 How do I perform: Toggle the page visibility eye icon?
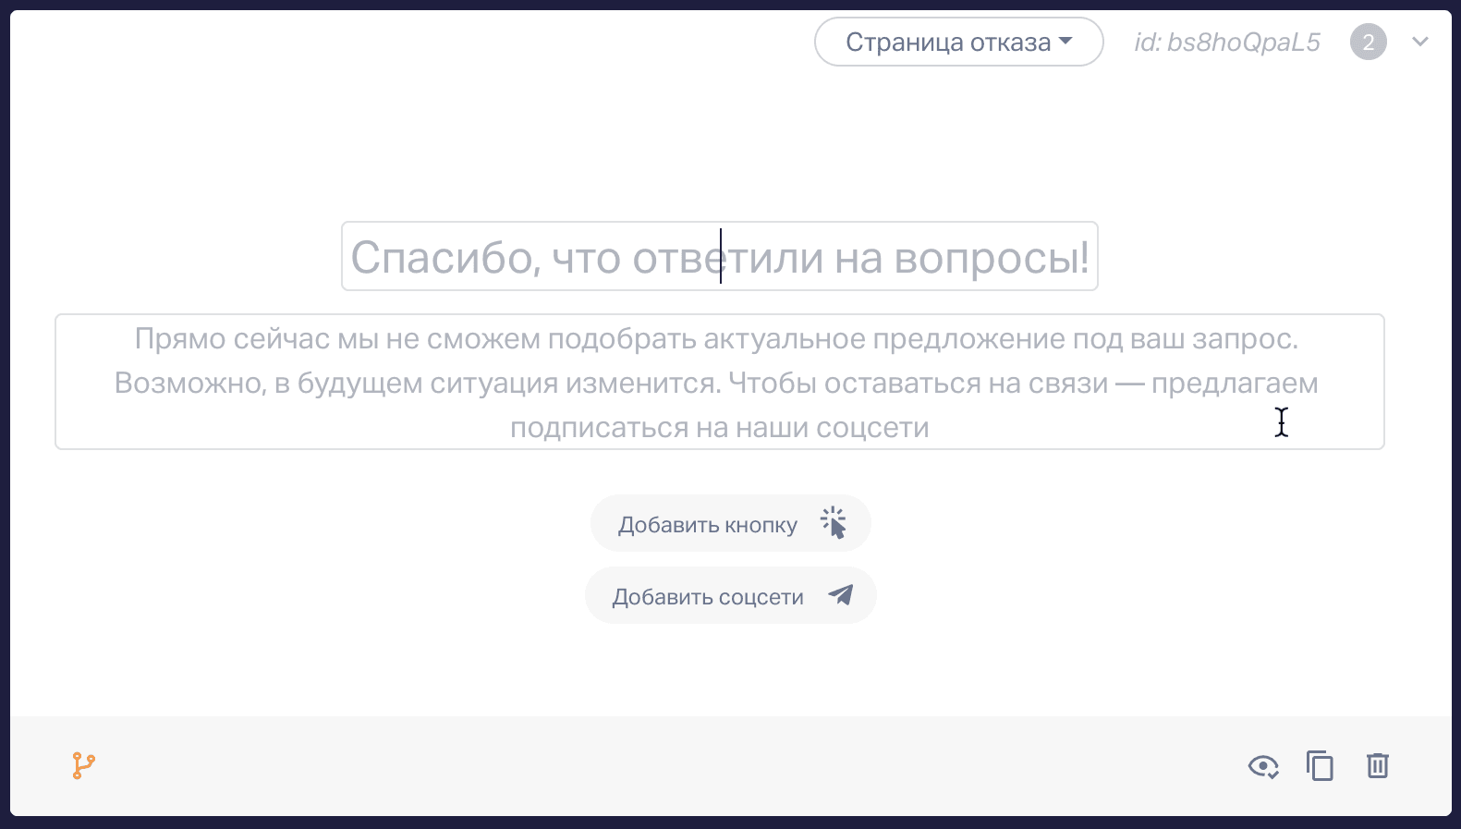click(1263, 766)
